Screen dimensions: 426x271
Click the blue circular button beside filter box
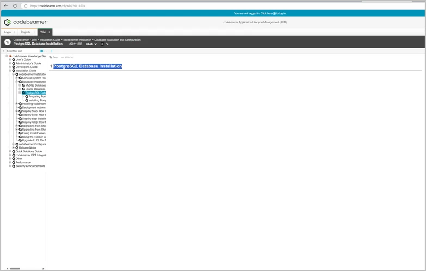[x=41, y=51]
